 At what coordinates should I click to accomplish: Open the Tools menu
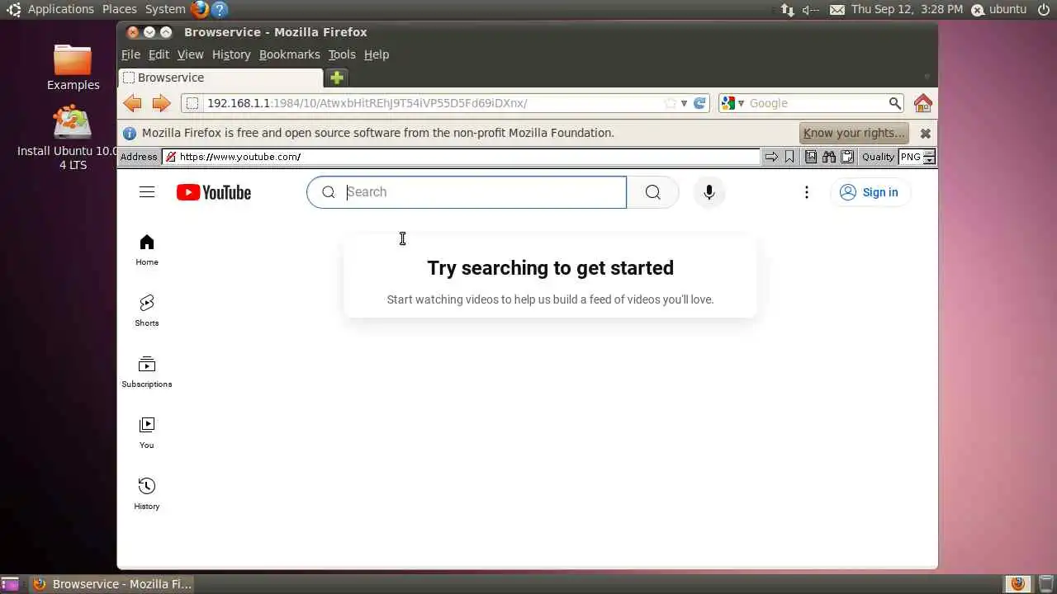click(342, 54)
